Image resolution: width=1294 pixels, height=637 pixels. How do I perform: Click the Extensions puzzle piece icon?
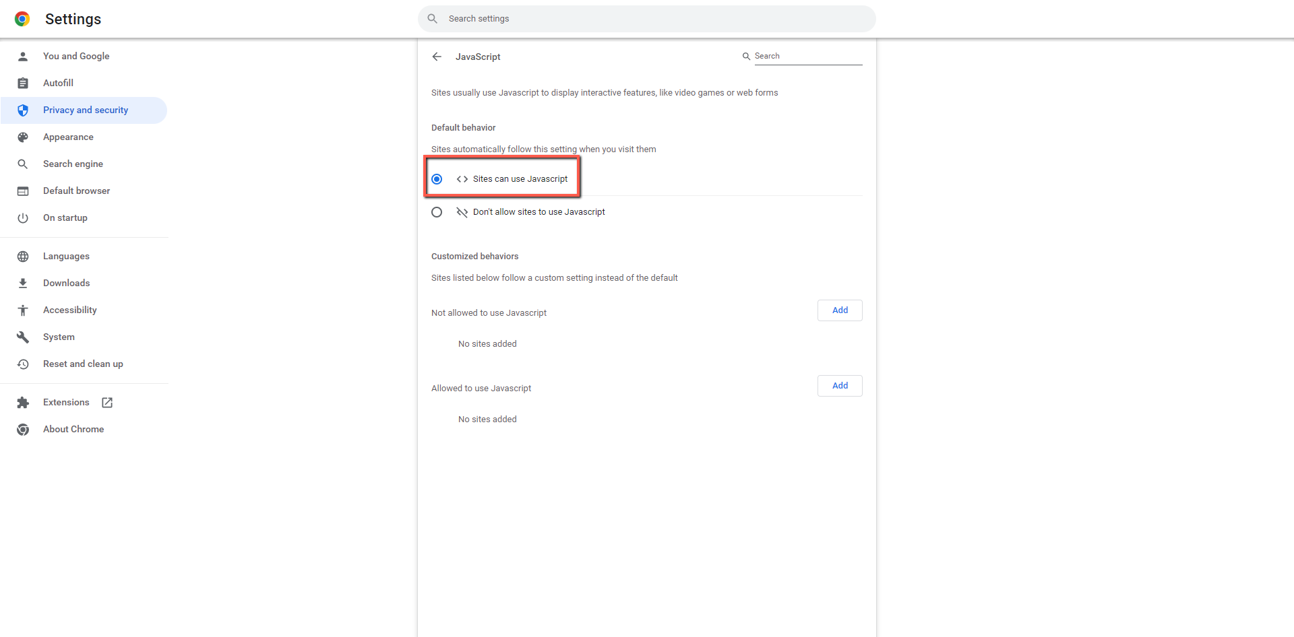(x=23, y=403)
